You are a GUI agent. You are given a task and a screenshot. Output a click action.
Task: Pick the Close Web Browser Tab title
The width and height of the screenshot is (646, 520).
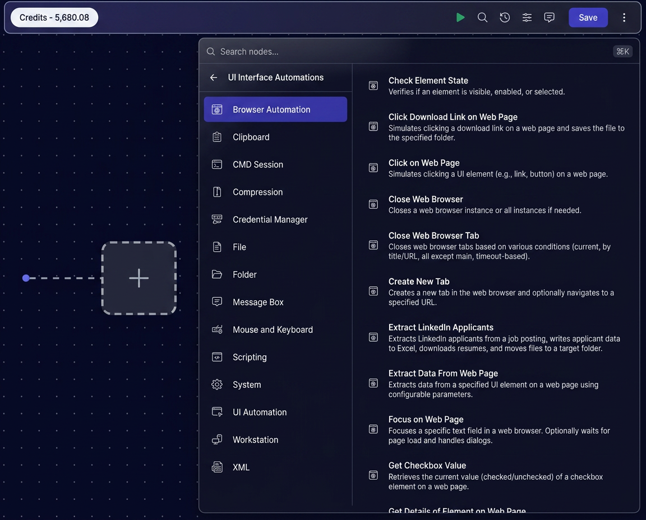coord(434,235)
